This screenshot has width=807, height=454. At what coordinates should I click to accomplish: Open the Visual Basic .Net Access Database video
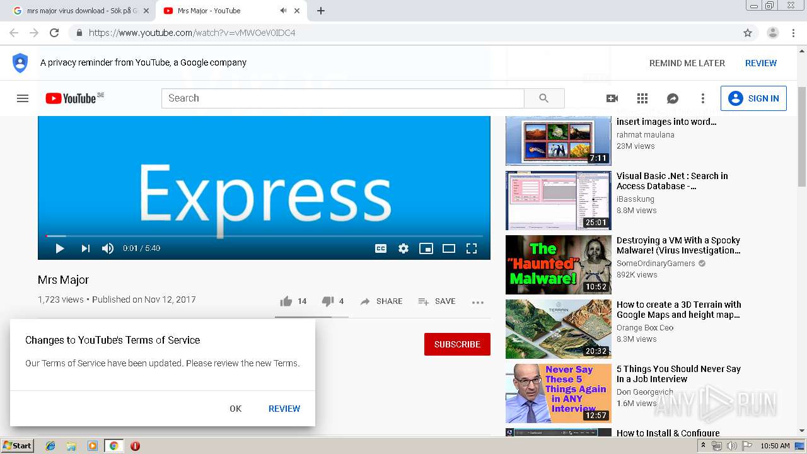(x=672, y=181)
